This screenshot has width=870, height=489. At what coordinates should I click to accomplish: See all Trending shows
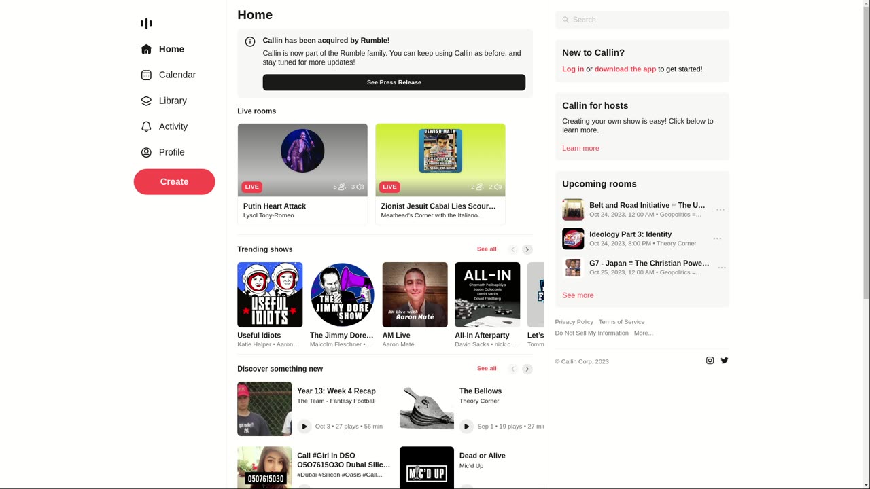click(x=487, y=249)
